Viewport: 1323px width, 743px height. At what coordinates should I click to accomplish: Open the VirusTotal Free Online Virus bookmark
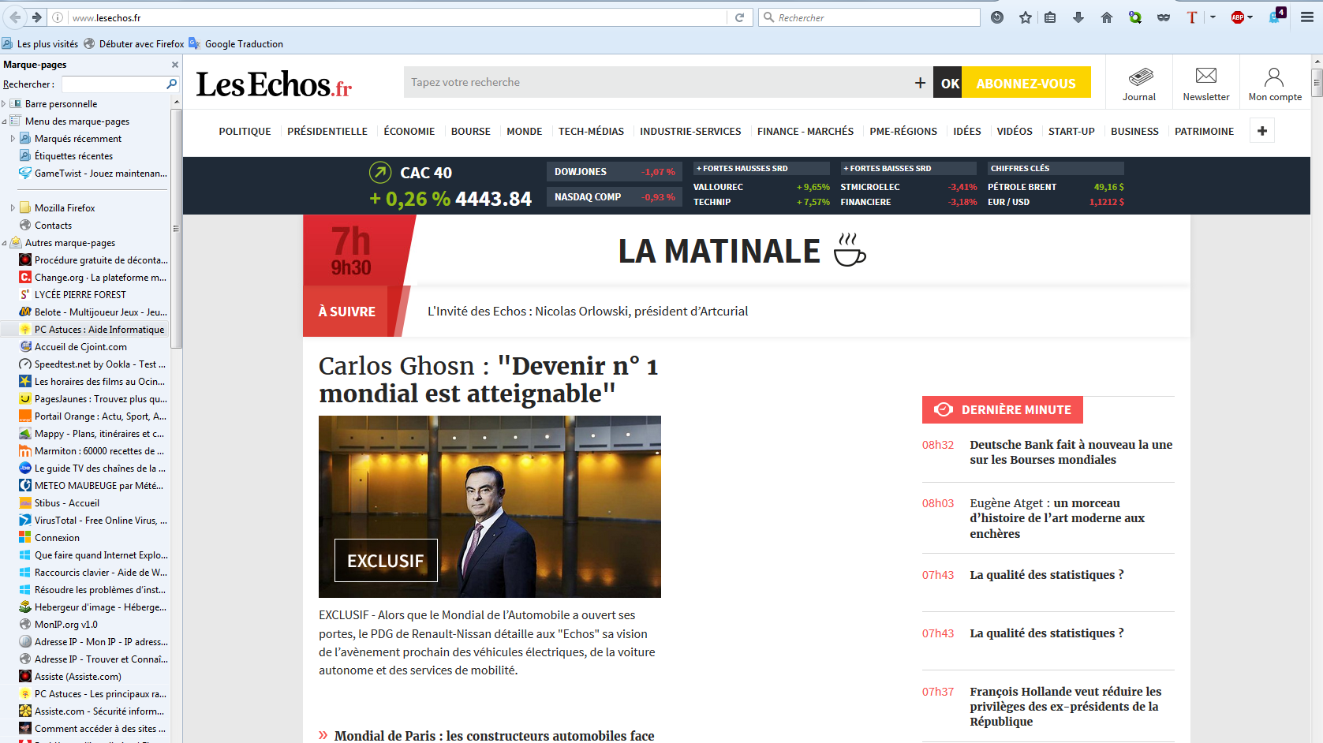[93, 521]
